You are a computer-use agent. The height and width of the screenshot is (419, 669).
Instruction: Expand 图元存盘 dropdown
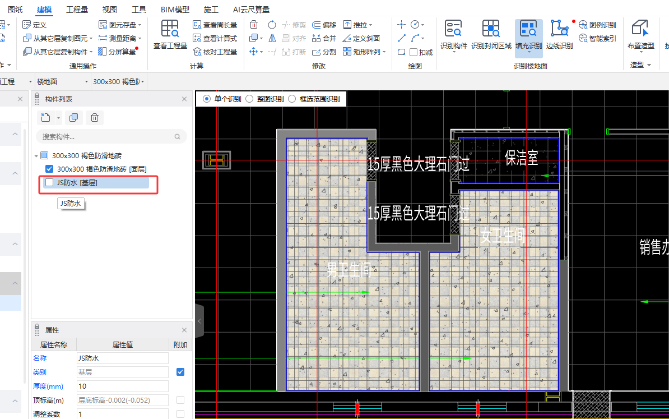pyautogui.click(x=140, y=25)
